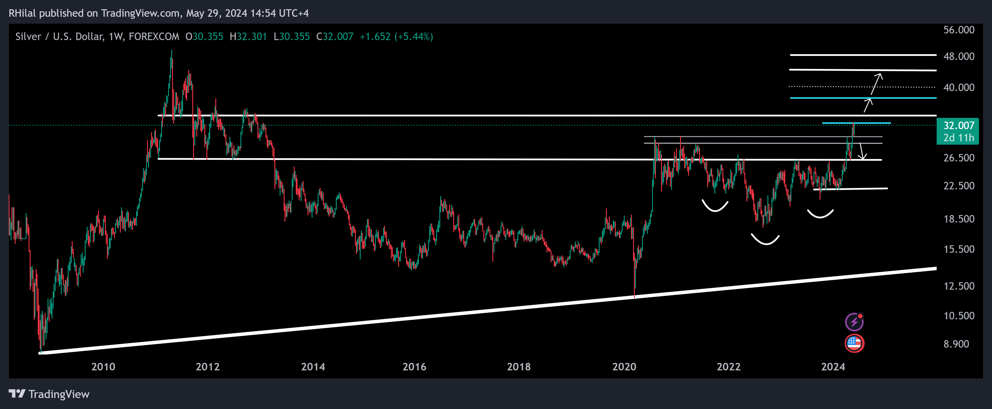Click the 15.500 price axis label
The width and height of the screenshot is (992, 409).
click(959, 249)
